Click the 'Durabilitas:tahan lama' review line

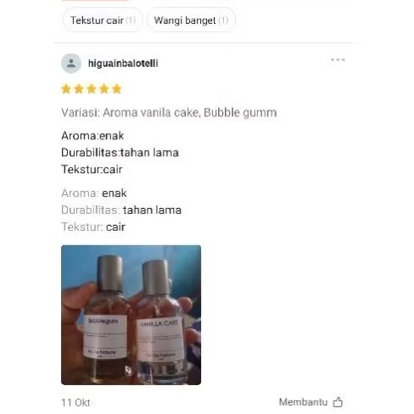pos(120,153)
